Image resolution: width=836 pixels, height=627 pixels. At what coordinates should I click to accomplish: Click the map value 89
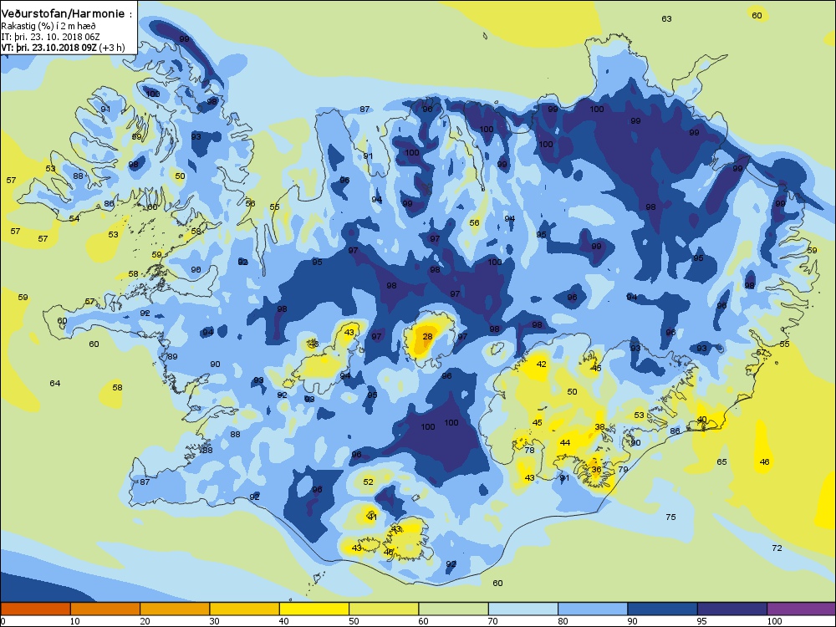click(172, 356)
